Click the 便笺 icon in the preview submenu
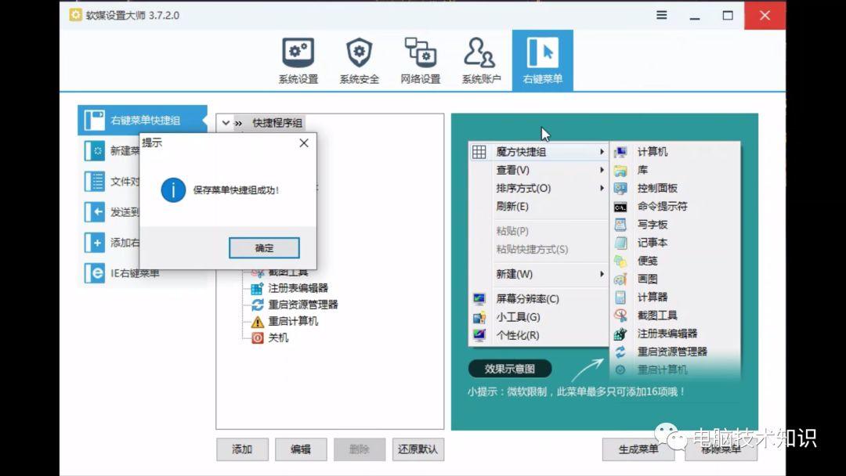This screenshot has width=846, height=476. (620, 261)
